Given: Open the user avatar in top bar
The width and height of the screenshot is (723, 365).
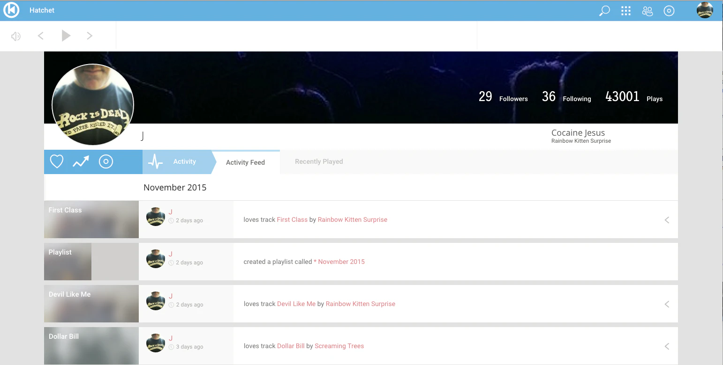Looking at the screenshot, I should (705, 10).
